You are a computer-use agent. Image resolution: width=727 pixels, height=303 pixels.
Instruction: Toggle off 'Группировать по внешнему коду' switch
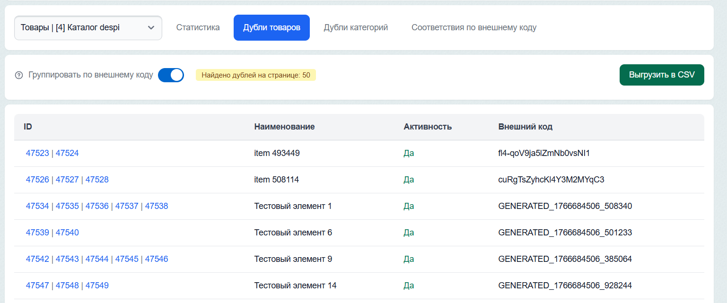[x=171, y=75]
